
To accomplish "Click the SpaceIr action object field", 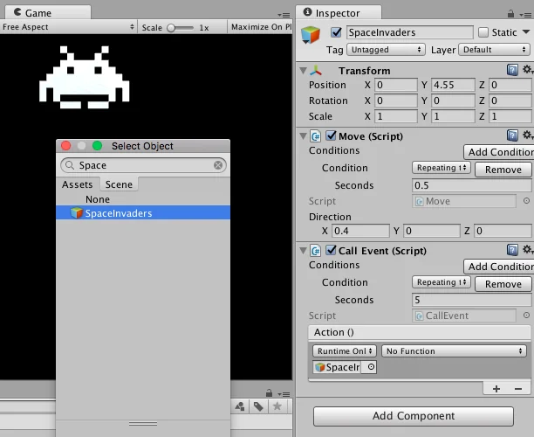I will pyautogui.click(x=337, y=367).
